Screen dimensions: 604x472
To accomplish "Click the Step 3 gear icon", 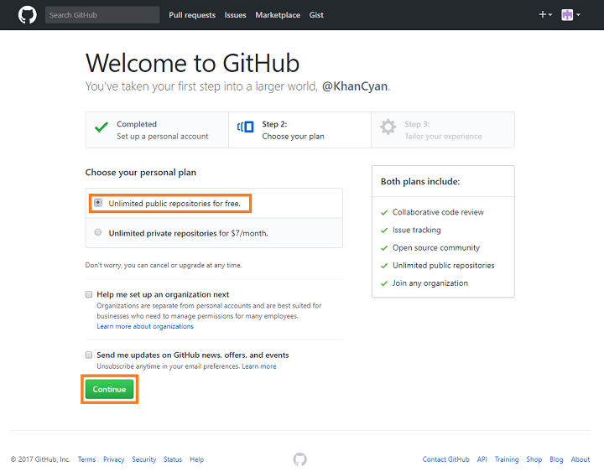I will 388,127.
